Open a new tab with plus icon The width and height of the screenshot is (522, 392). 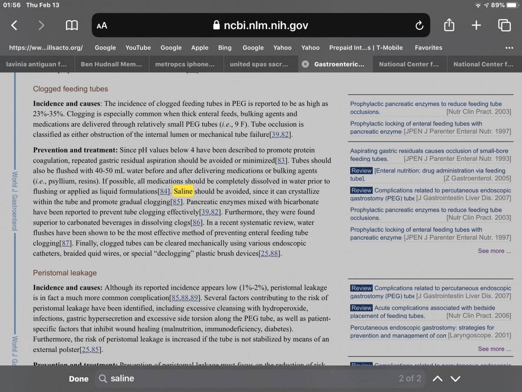point(476,25)
